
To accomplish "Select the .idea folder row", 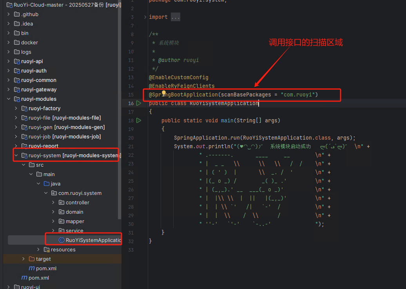I will point(62,24).
